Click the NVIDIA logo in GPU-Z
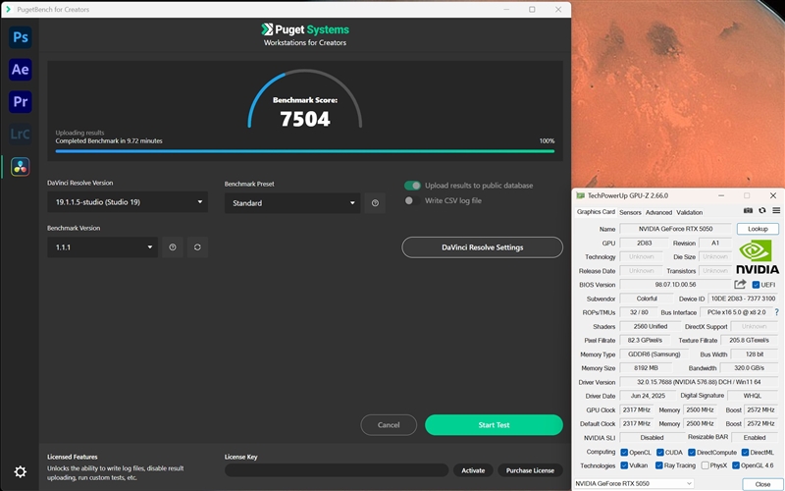Image resolution: width=785 pixels, height=491 pixels. pyautogui.click(x=758, y=257)
